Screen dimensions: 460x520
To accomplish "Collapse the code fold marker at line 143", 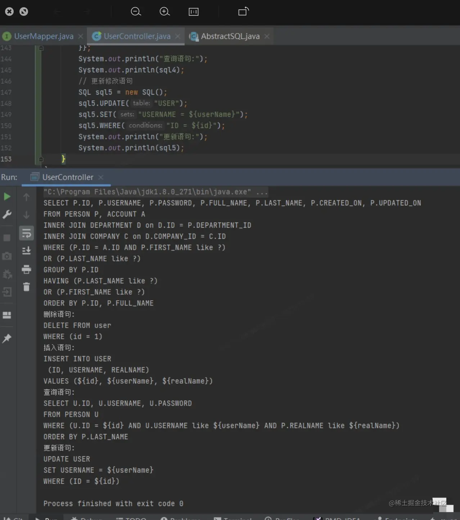I will 41,48.
